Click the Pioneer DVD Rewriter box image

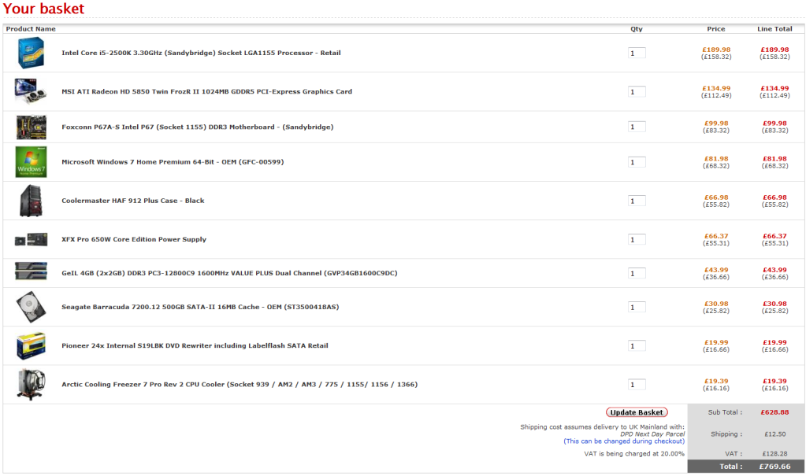[x=31, y=345]
